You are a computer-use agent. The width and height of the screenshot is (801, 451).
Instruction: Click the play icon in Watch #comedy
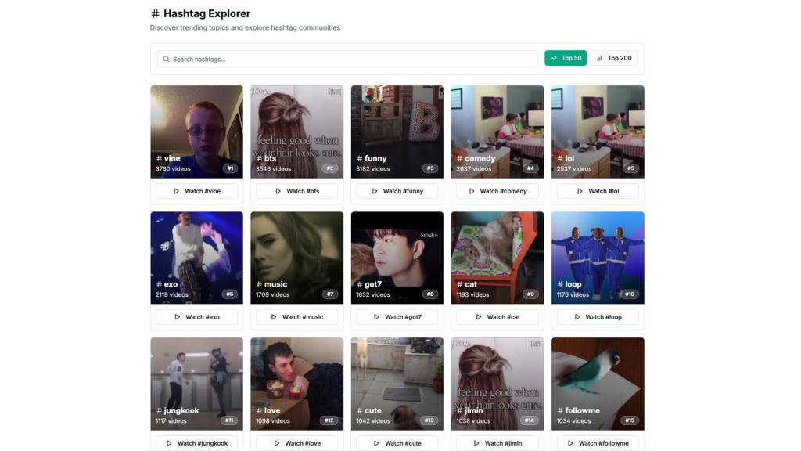point(472,191)
